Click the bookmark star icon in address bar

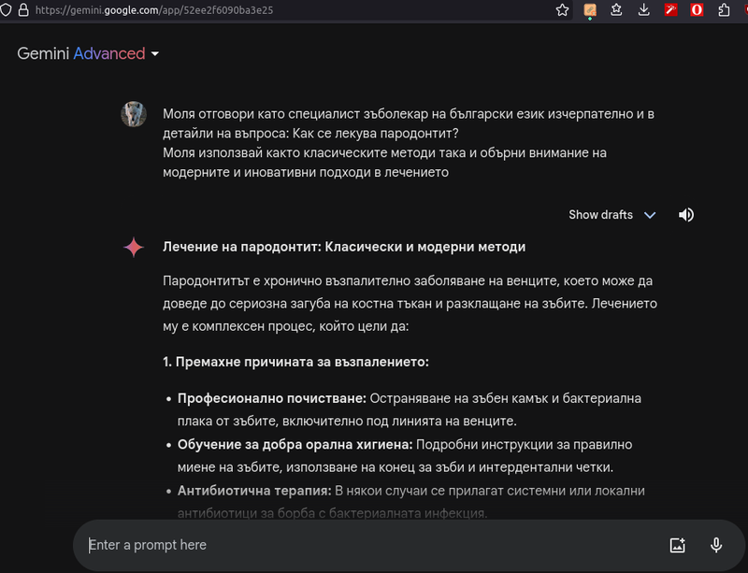(x=562, y=10)
